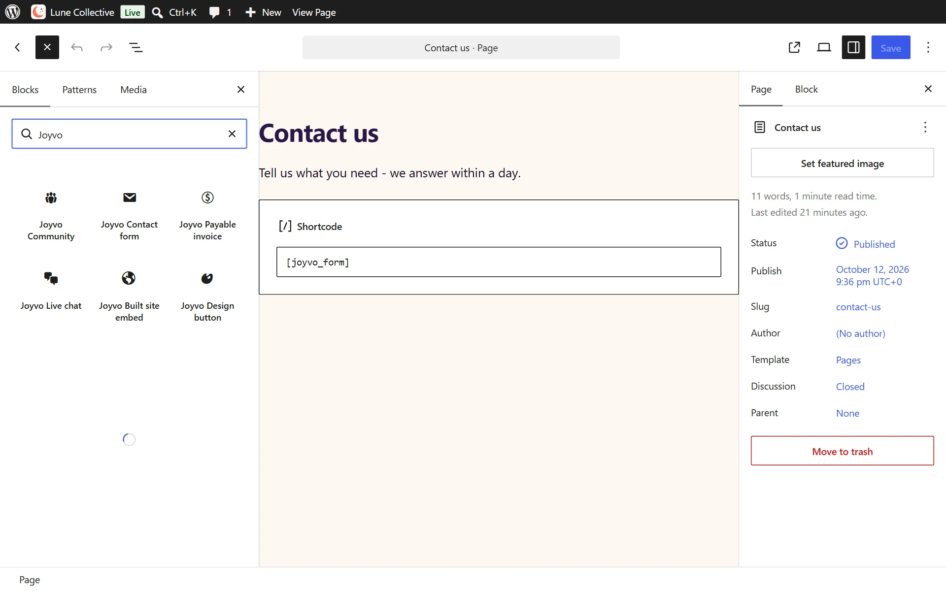Open the editor Options menu
This screenshot has height=591, width=946.
point(928,47)
